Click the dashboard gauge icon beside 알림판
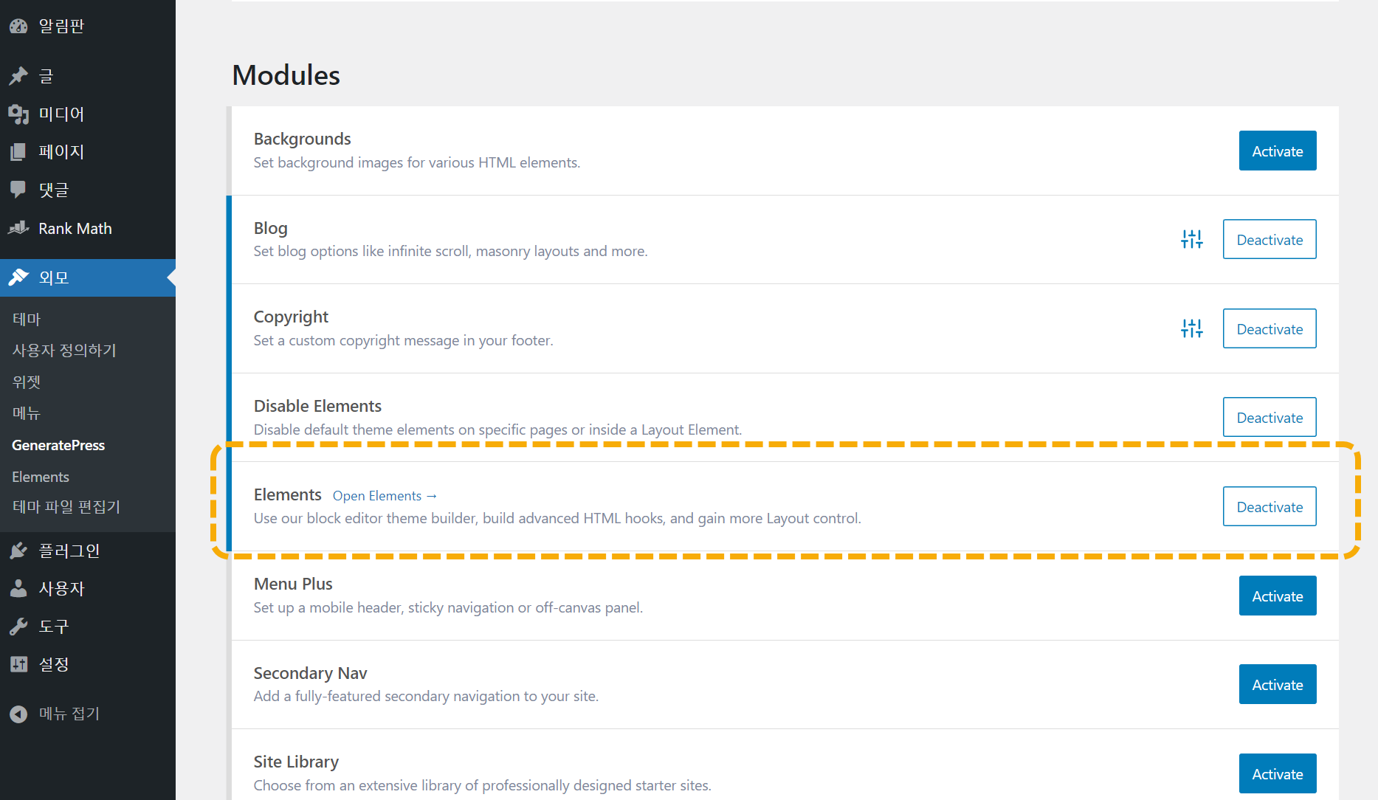The height and width of the screenshot is (800, 1378). click(x=18, y=27)
